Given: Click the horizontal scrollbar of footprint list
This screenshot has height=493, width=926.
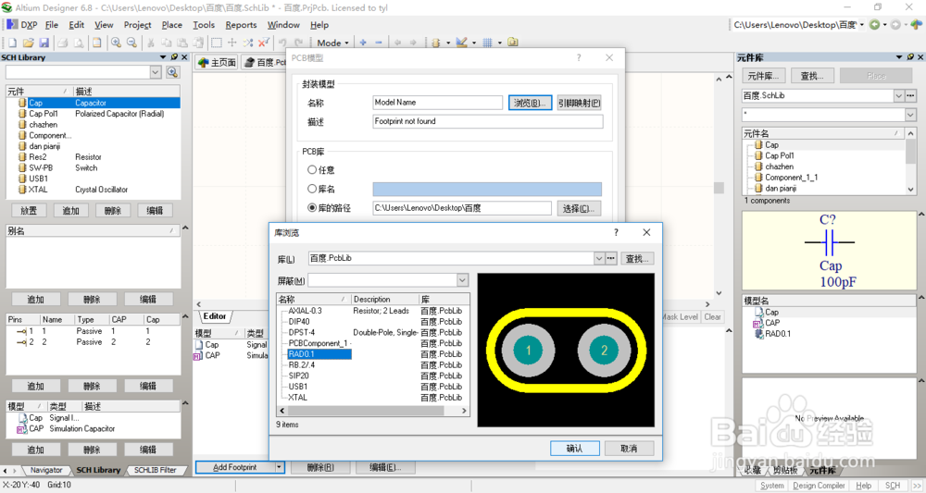Looking at the screenshot, I should (372, 411).
